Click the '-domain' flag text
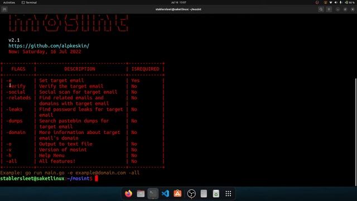This screenshot has height=201, width=357. 16,132
